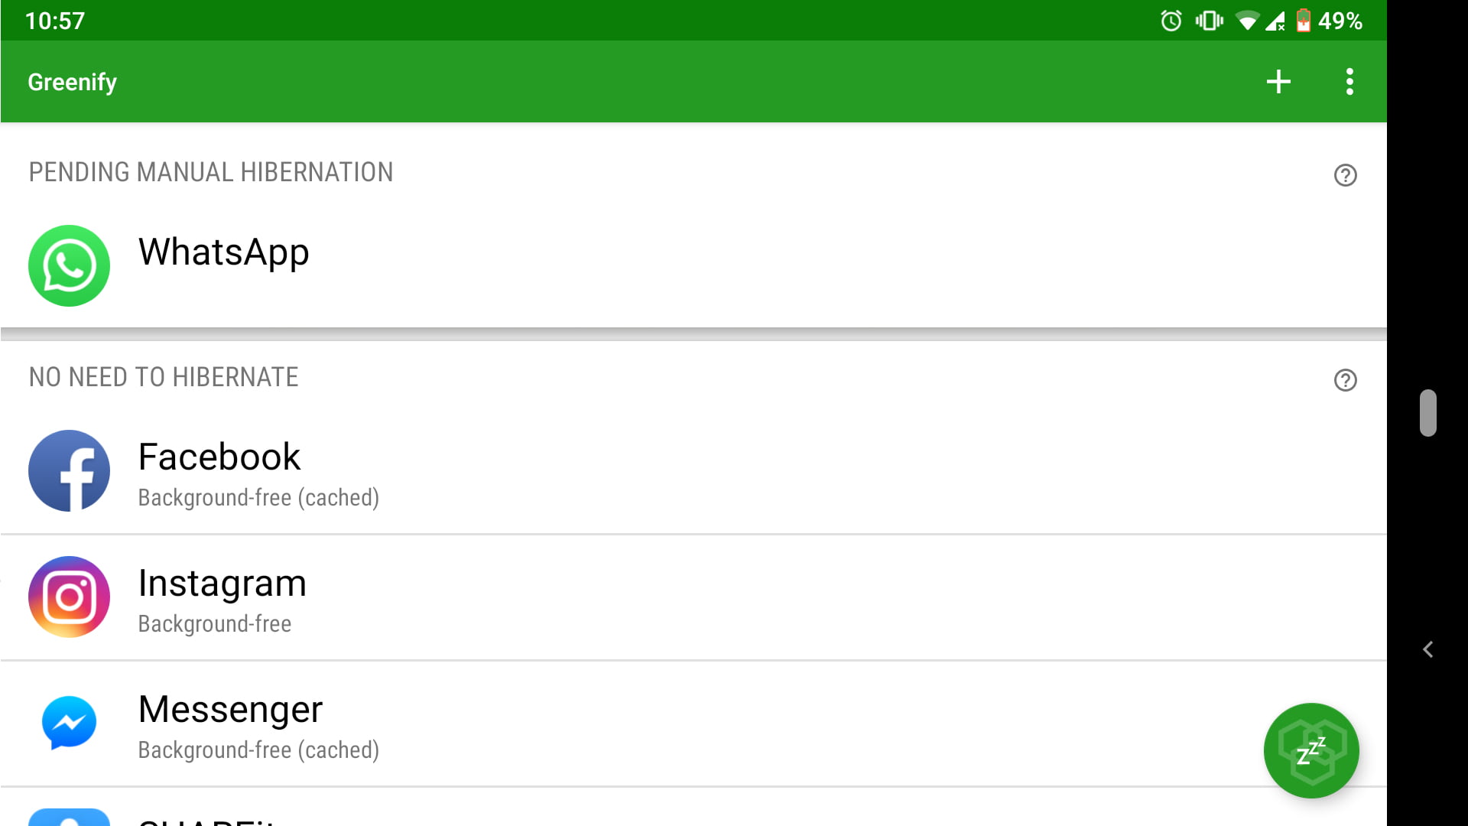Click the Greenify title in app bar
The image size is (1468, 826).
click(x=72, y=82)
